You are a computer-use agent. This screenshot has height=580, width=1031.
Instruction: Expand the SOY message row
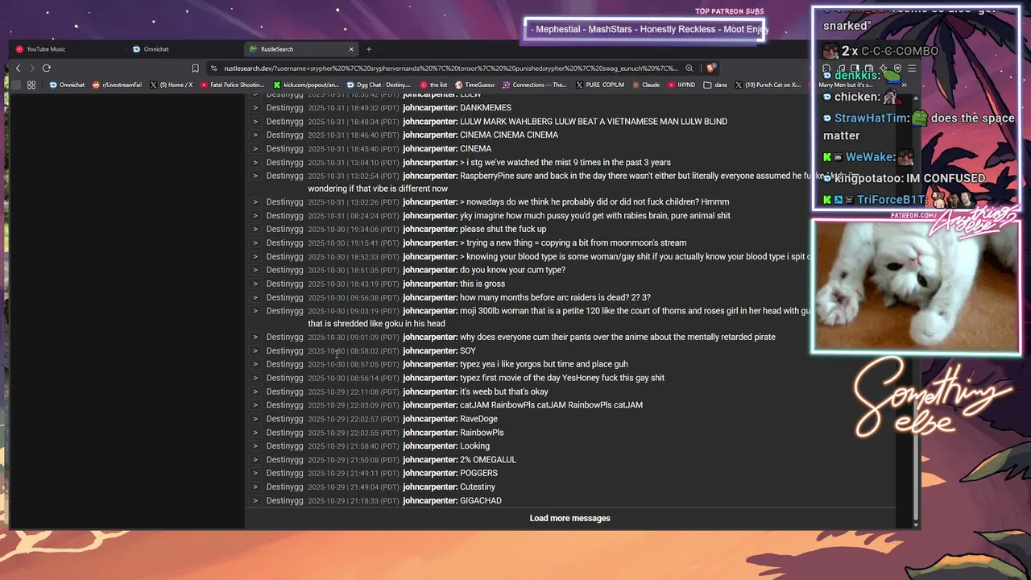(x=255, y=351)
